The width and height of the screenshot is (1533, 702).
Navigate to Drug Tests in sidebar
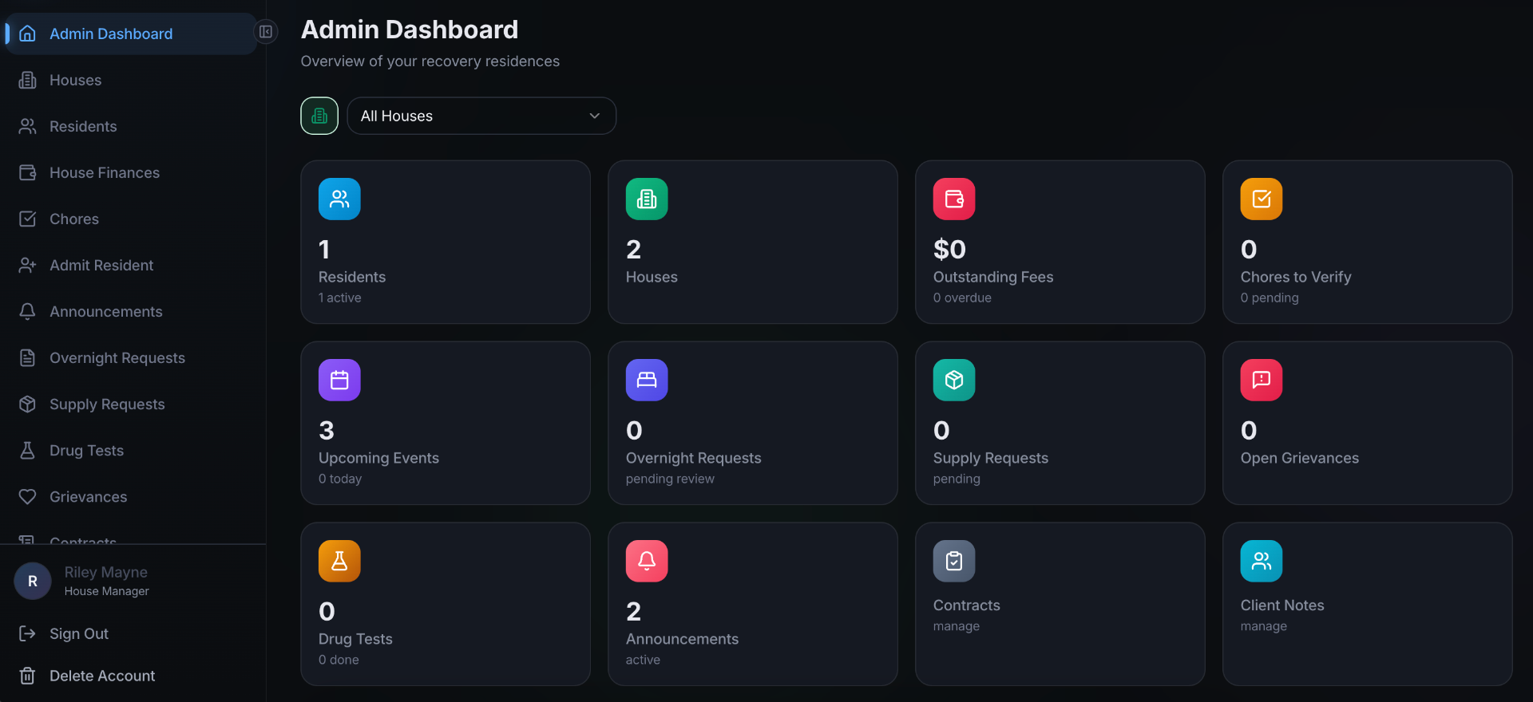tap(131, 450)
